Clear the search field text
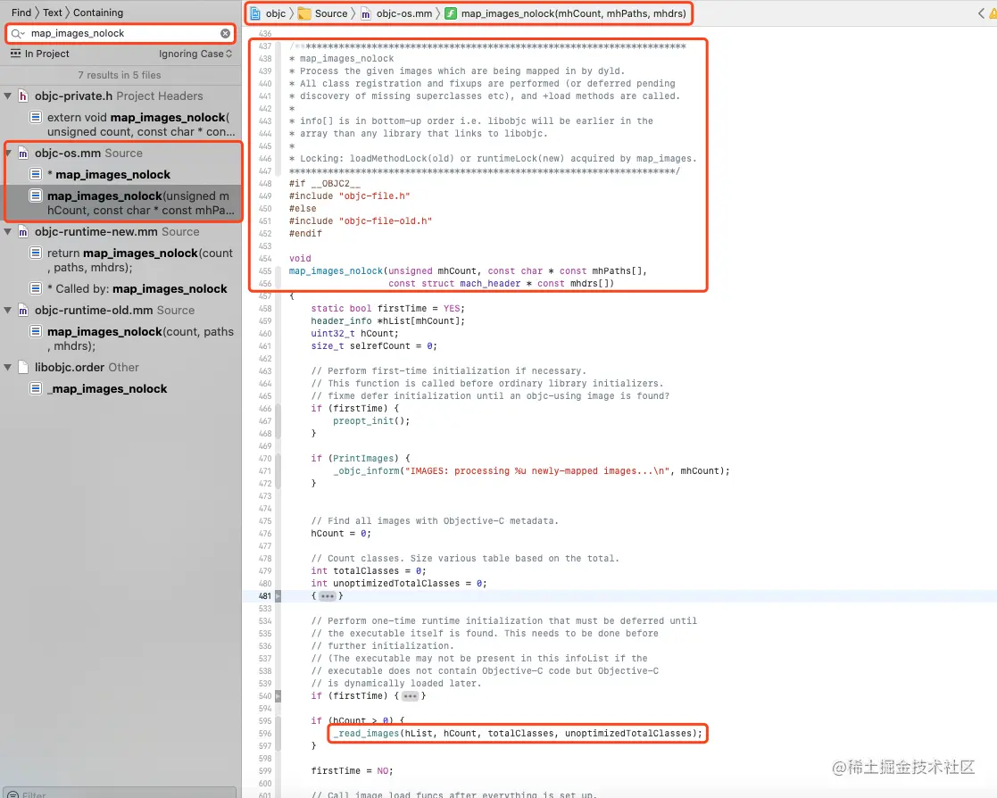This screenshot has width=997, height=798. (x=225, y=33)
